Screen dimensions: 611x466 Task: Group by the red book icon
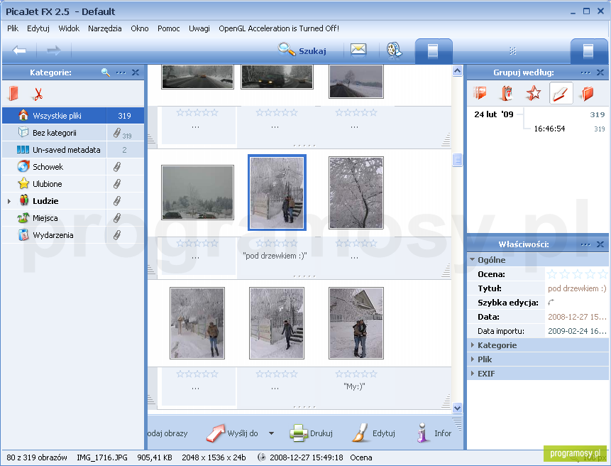coord(588,94)
